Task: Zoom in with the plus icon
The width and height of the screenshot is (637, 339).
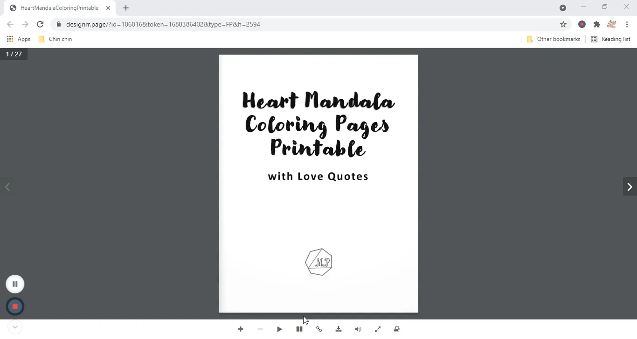Action: click(x=240, y=329)
